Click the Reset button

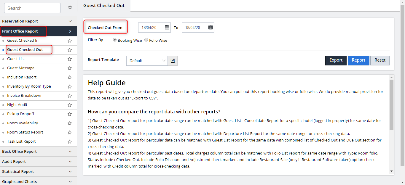[x=380, y=60]
